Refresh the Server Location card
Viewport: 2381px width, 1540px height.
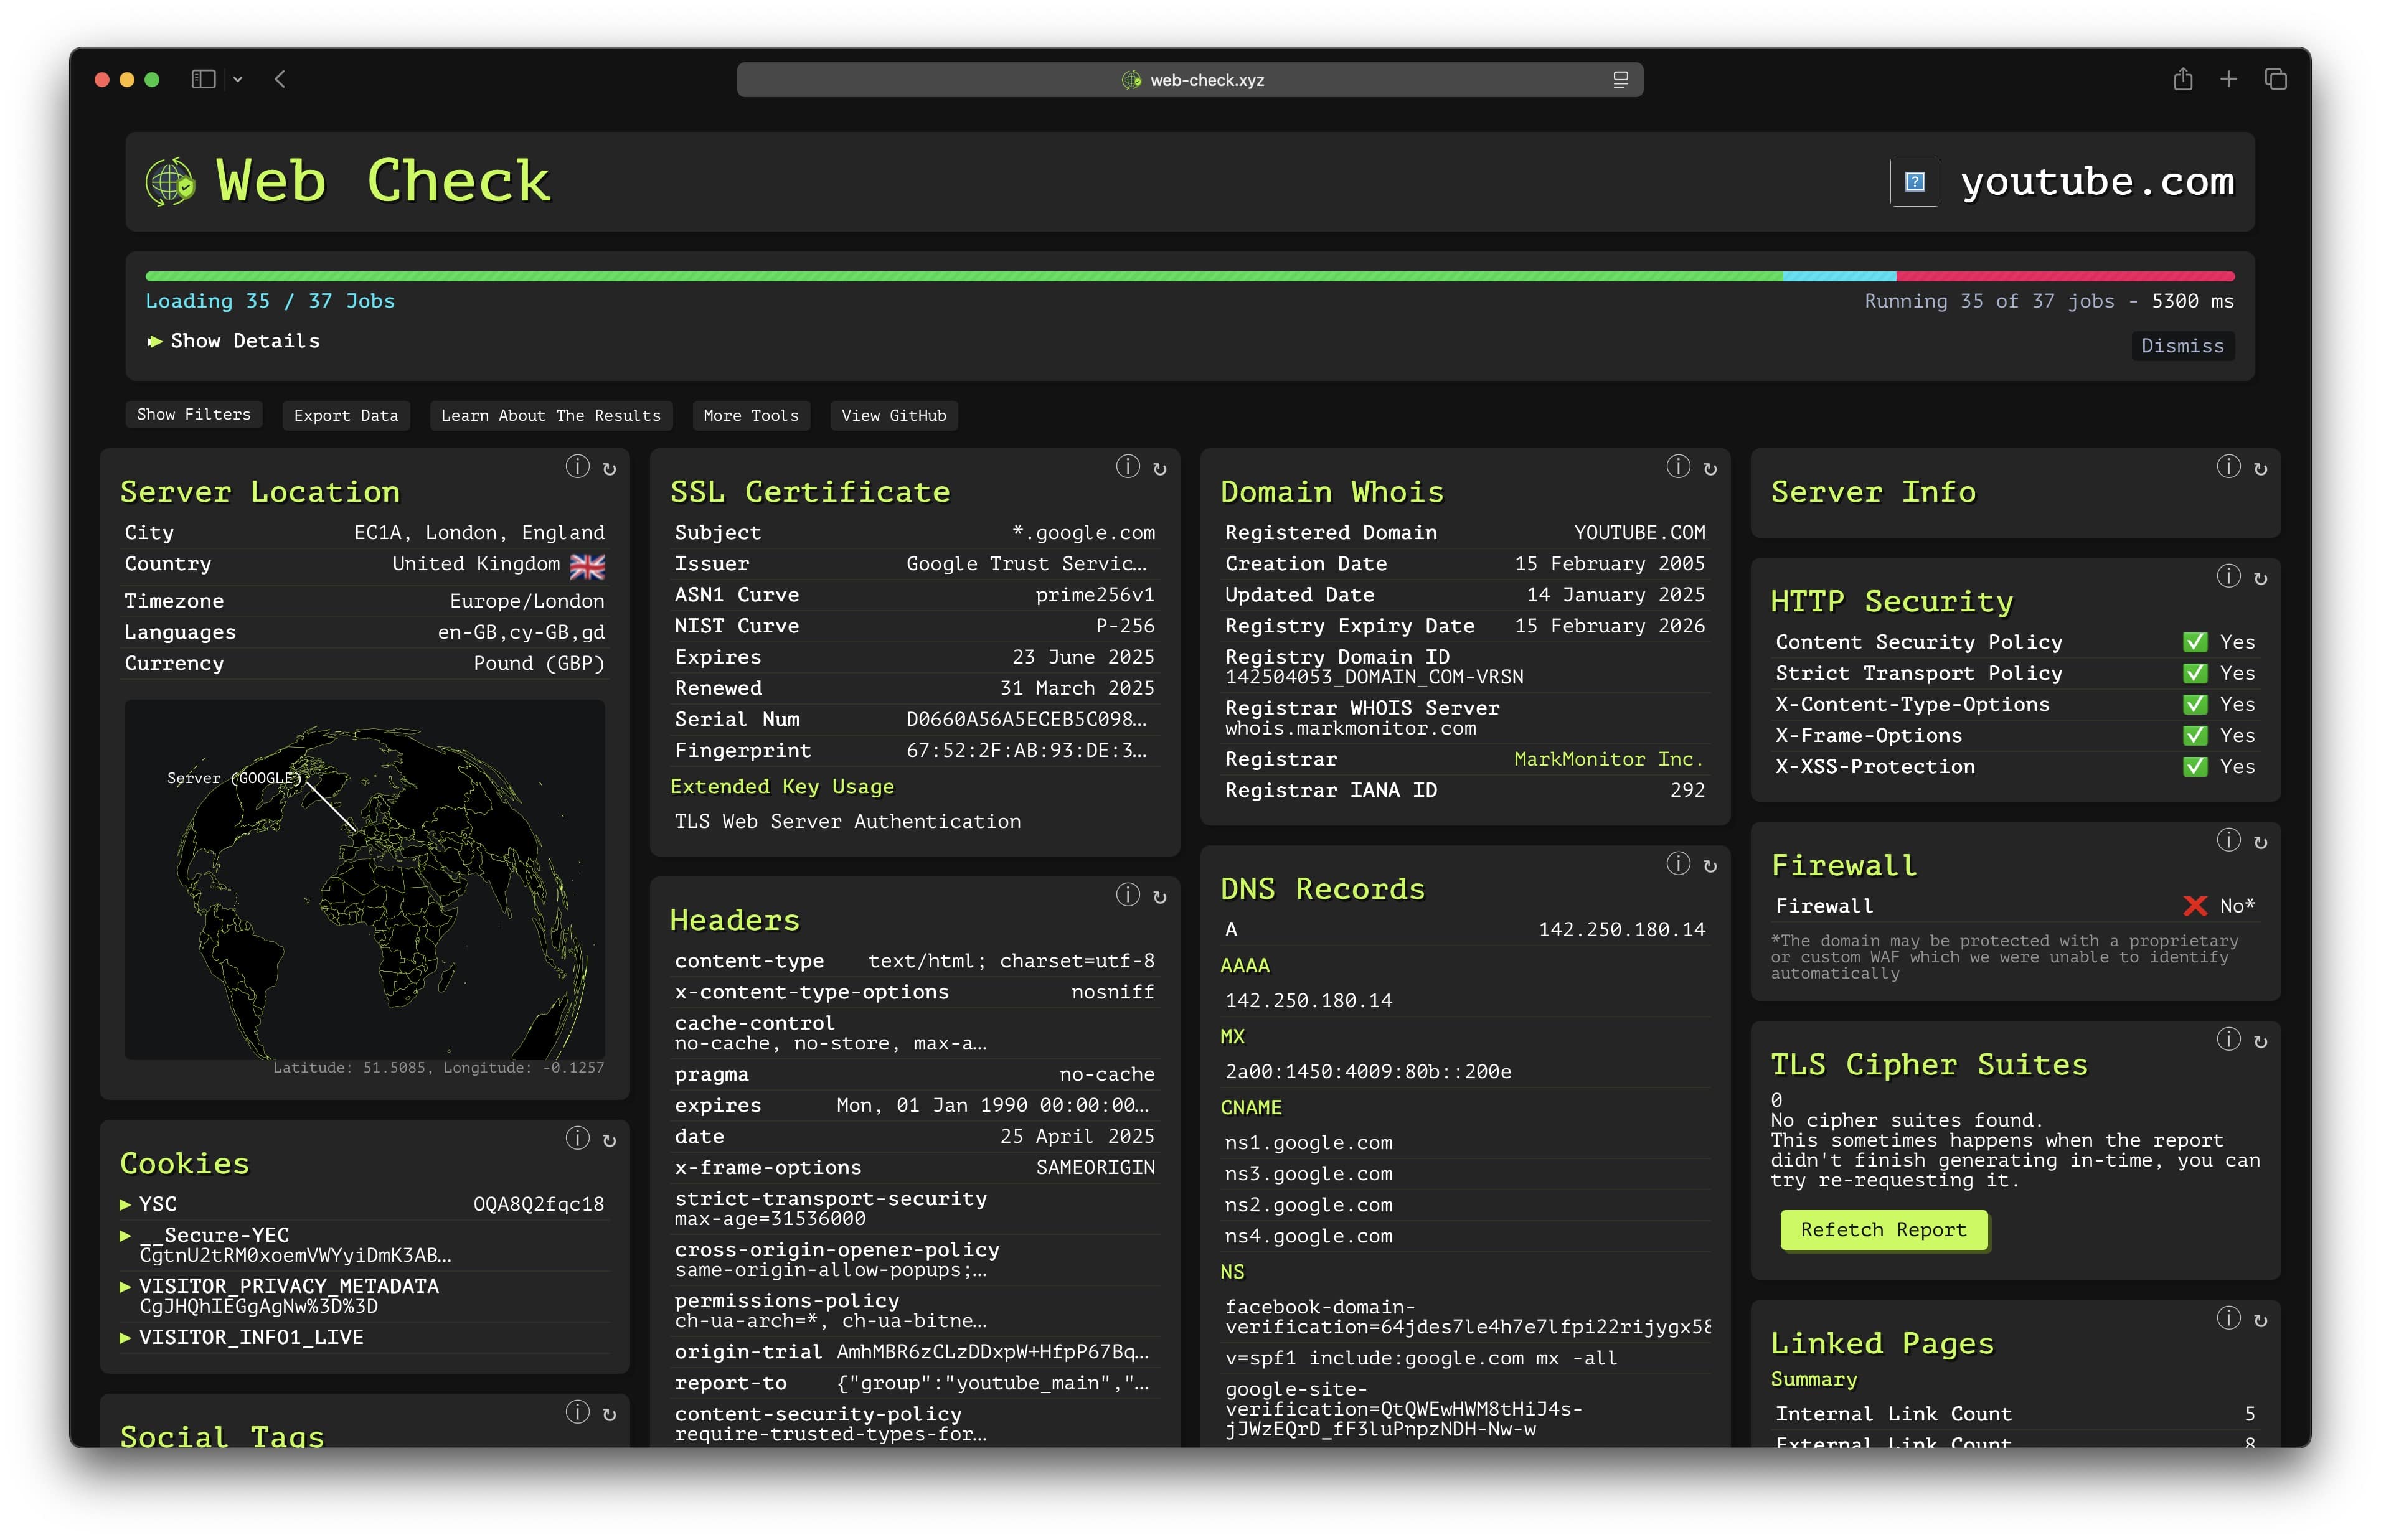coord(609,469)
